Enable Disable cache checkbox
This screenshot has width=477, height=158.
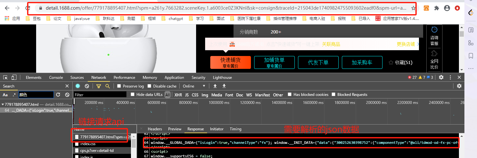(x=149, y=86)
